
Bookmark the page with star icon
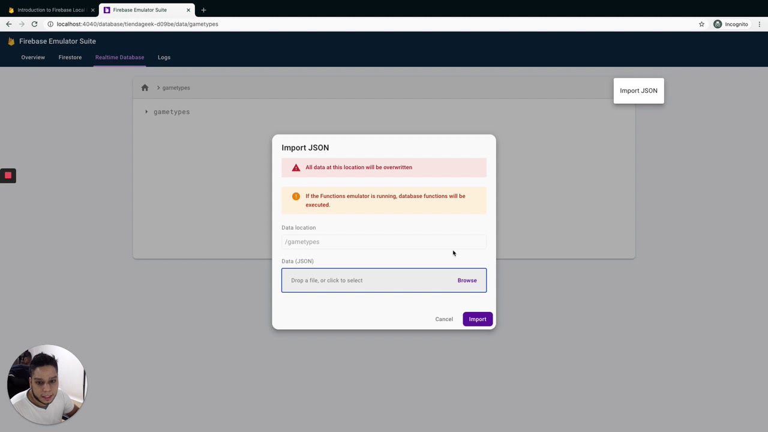coord(701,24)
